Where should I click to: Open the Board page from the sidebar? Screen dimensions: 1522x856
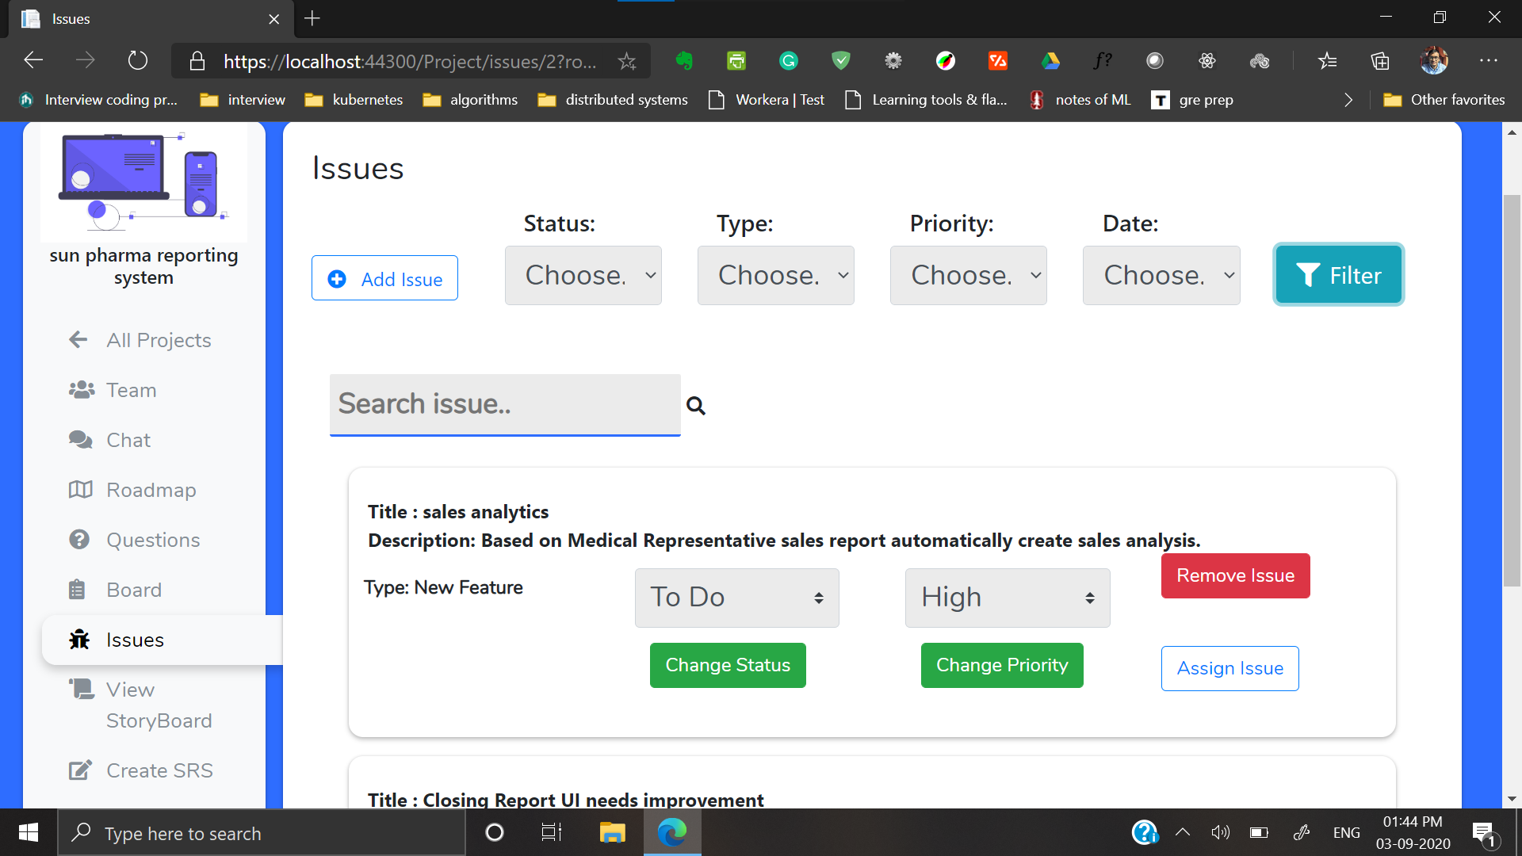133,590
